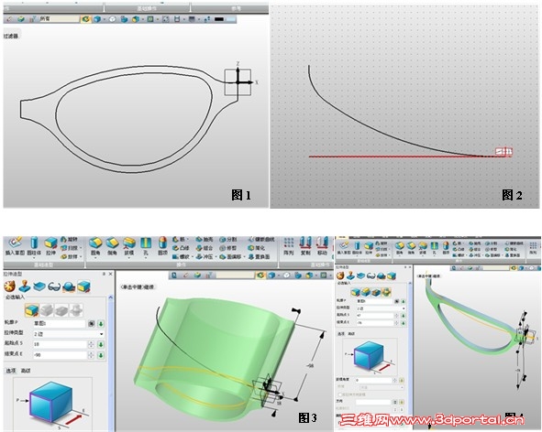
Task: Switch to the Advanced (高级) tab in figure 3
Action: pyautogui.click(x=26, y=371)
